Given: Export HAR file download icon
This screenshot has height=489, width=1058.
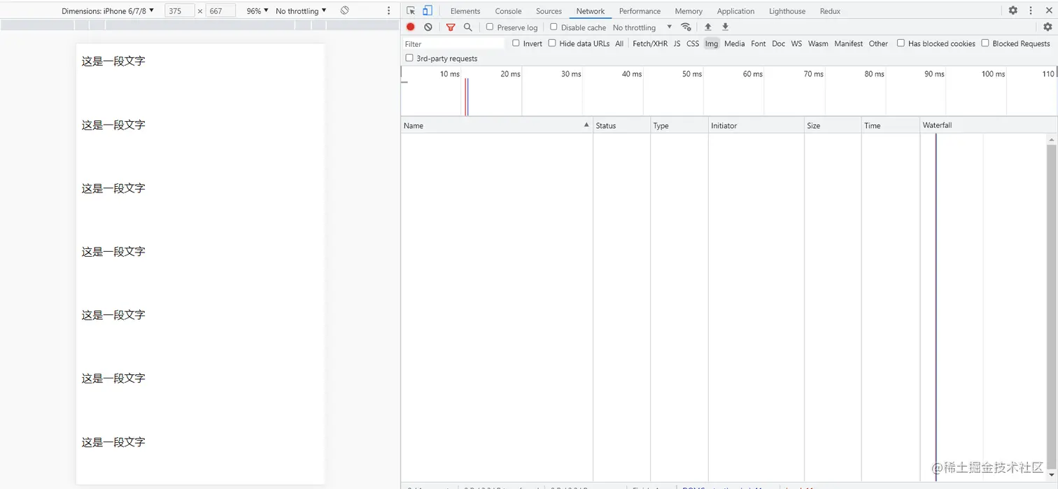Looking at the screenshot, I should (726, 27).
